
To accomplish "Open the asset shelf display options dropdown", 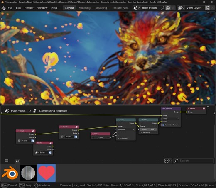I will pyautogui.click(x=168, y=161).
